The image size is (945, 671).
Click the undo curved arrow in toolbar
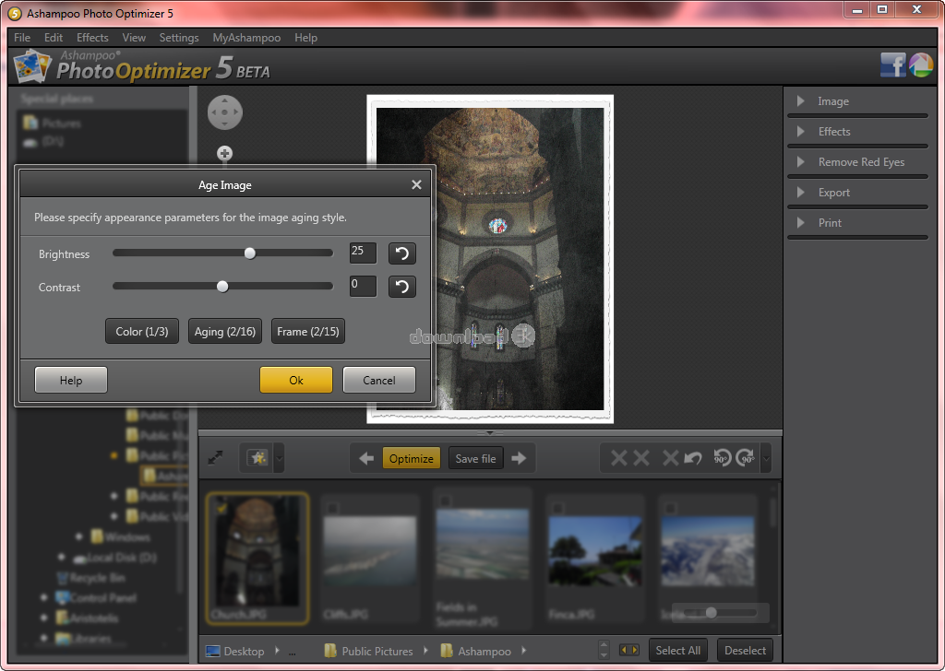point(693,459)
